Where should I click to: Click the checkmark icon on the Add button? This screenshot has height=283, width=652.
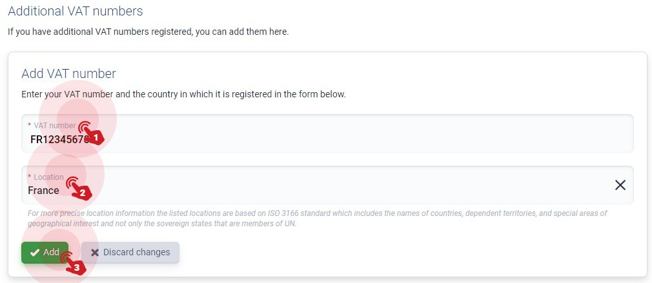[35, 253]
